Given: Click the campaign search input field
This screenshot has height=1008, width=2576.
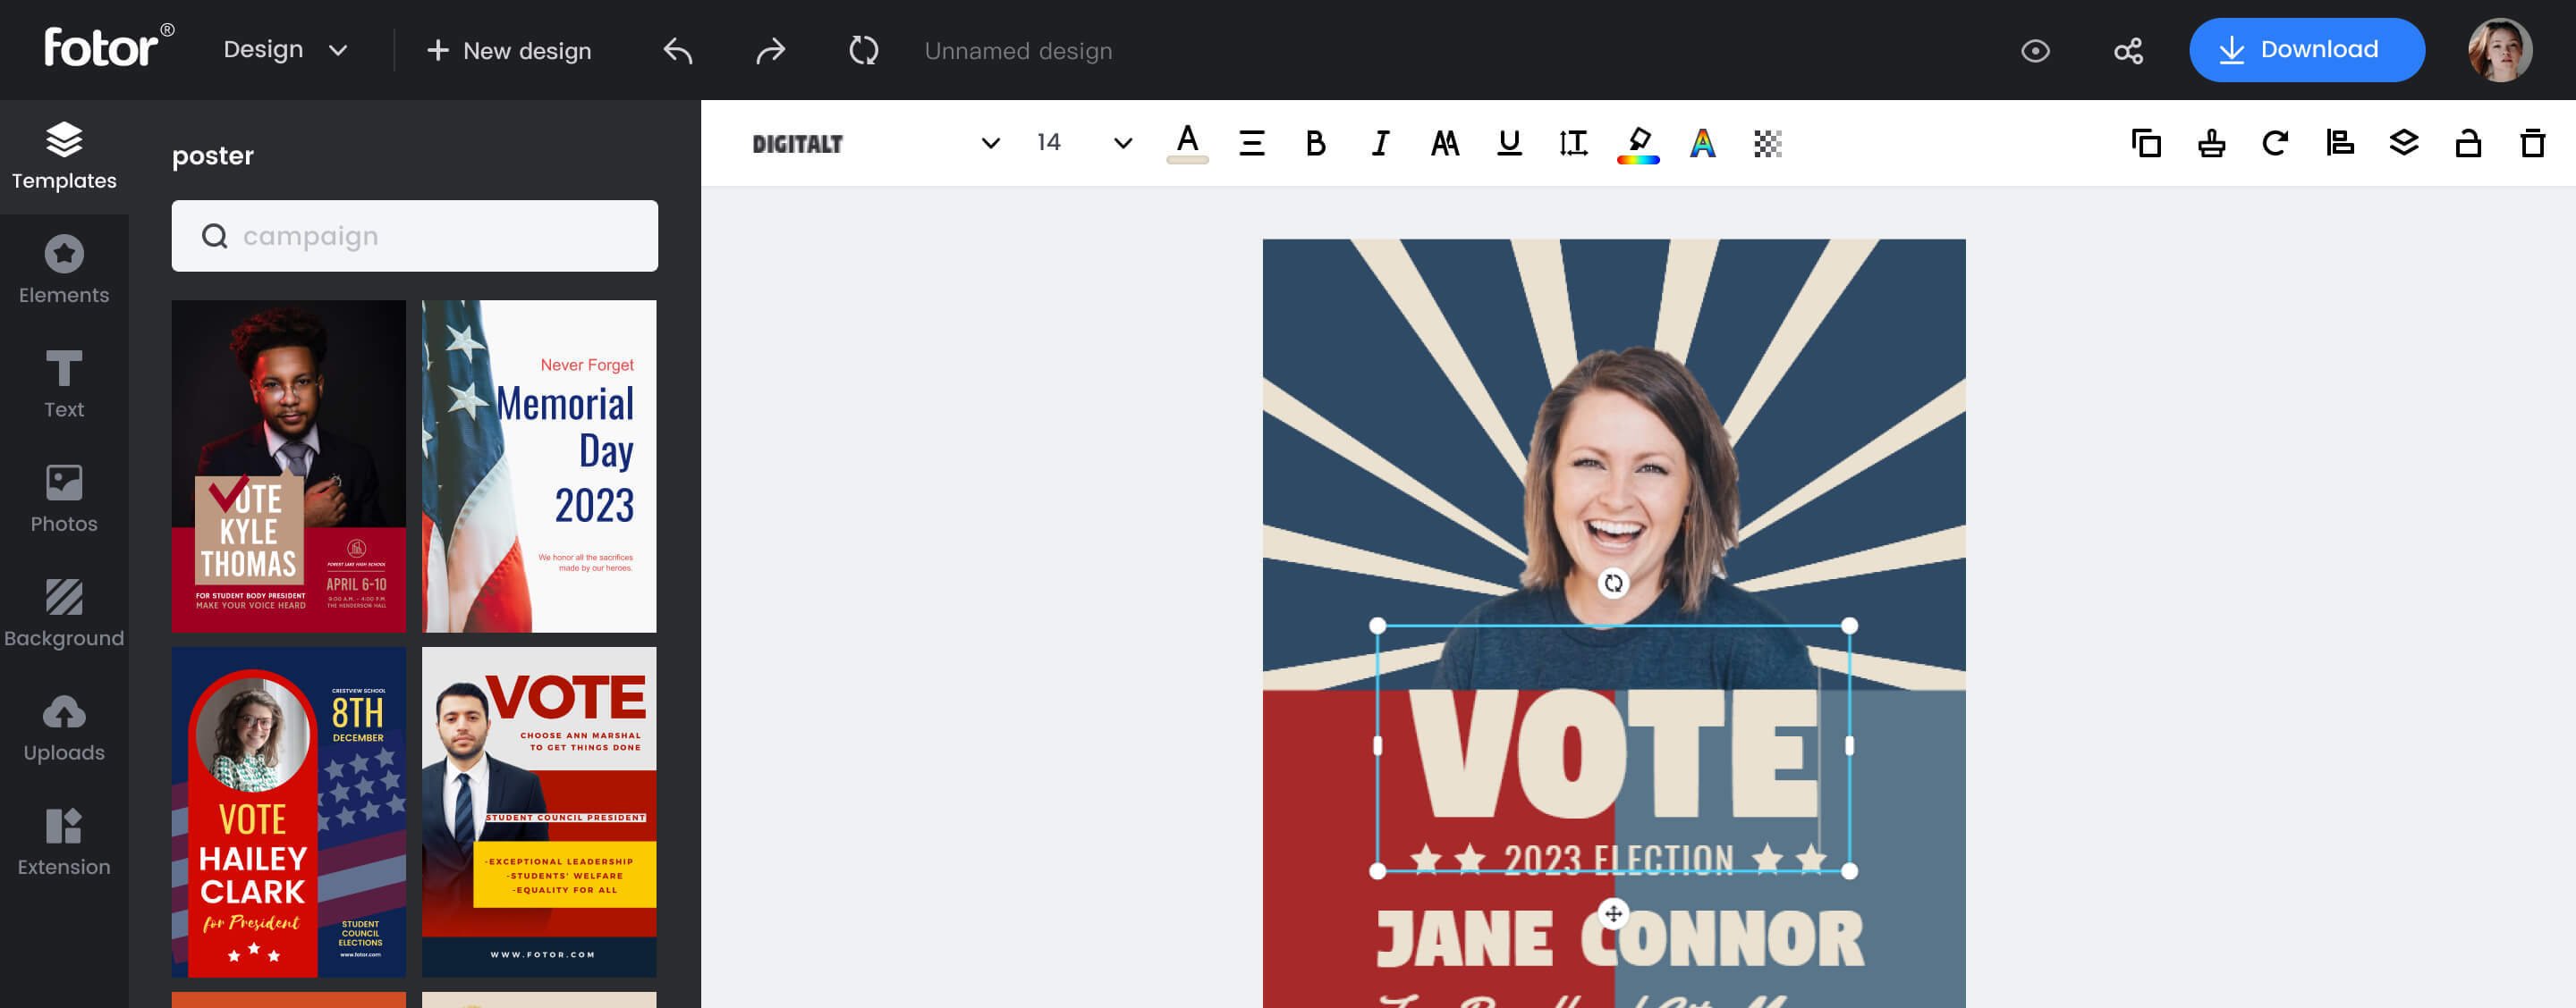Looking at the screenshot, I should point(414,235).
